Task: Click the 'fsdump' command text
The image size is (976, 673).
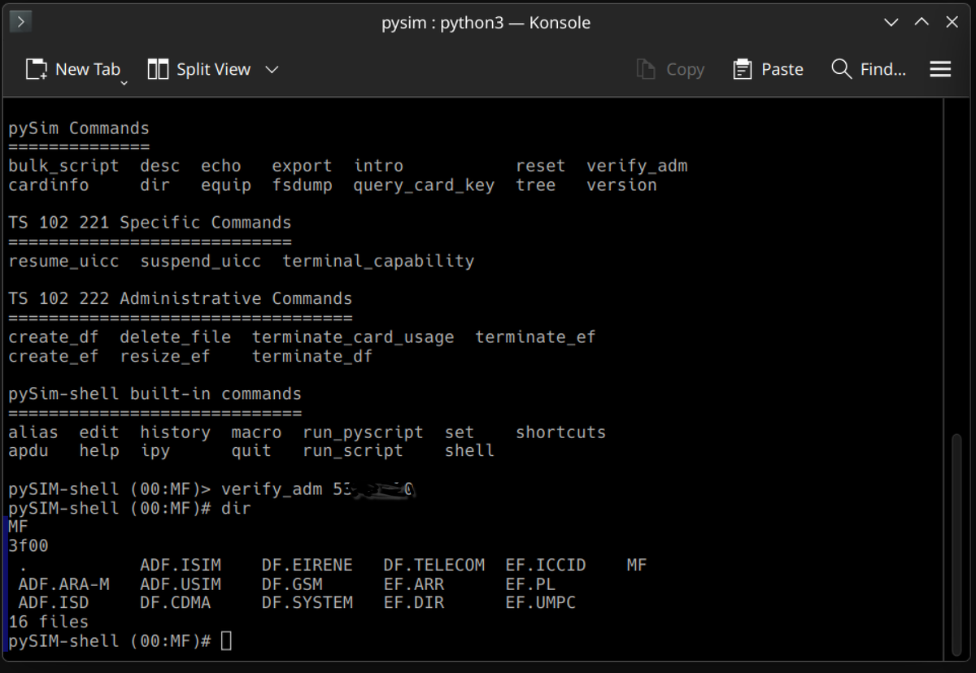Action: pos(302,185)
